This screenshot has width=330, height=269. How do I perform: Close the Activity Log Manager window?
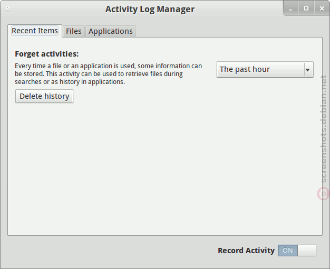322,8
